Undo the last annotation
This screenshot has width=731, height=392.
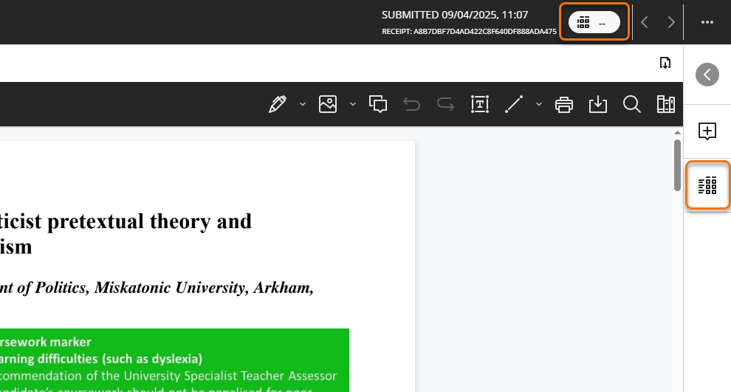click(411, 105)
